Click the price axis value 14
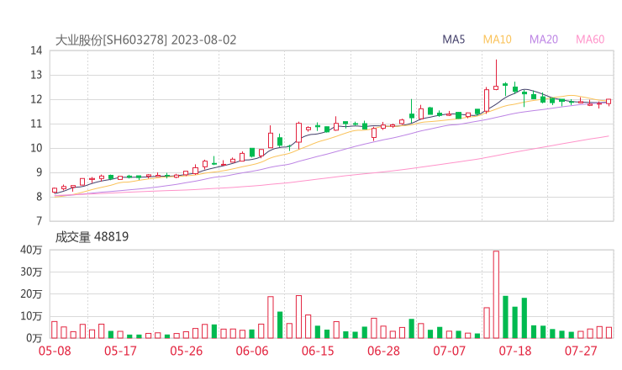 36,50
